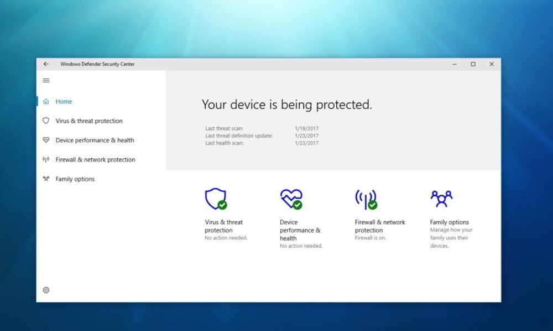Open the Device performance & health tile label
553x331 pixels.
coord(300,230)
